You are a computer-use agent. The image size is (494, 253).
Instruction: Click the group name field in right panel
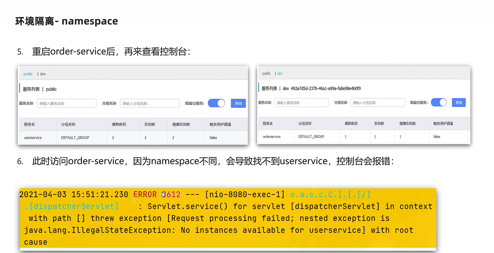coord(377,103)
